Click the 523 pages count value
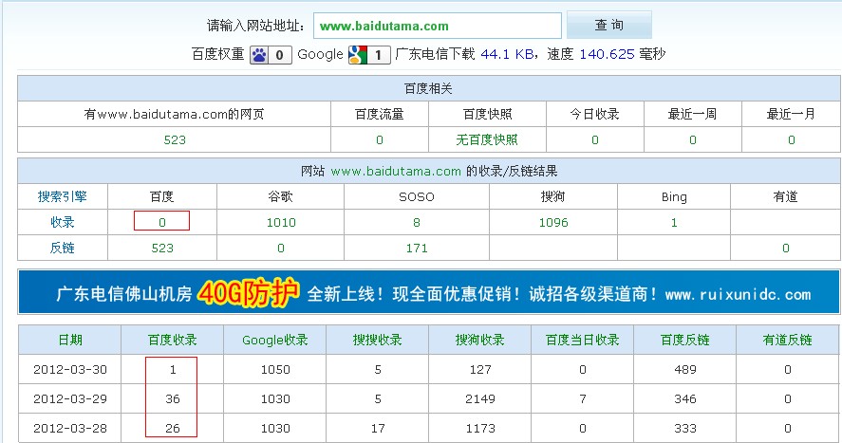 (175, 140)
